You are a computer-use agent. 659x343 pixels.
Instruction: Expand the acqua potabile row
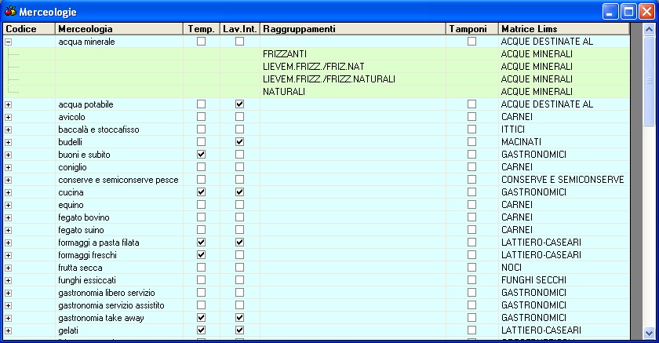9,104
